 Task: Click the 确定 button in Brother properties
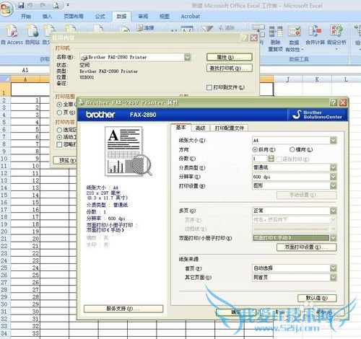[x=236, y=312]
